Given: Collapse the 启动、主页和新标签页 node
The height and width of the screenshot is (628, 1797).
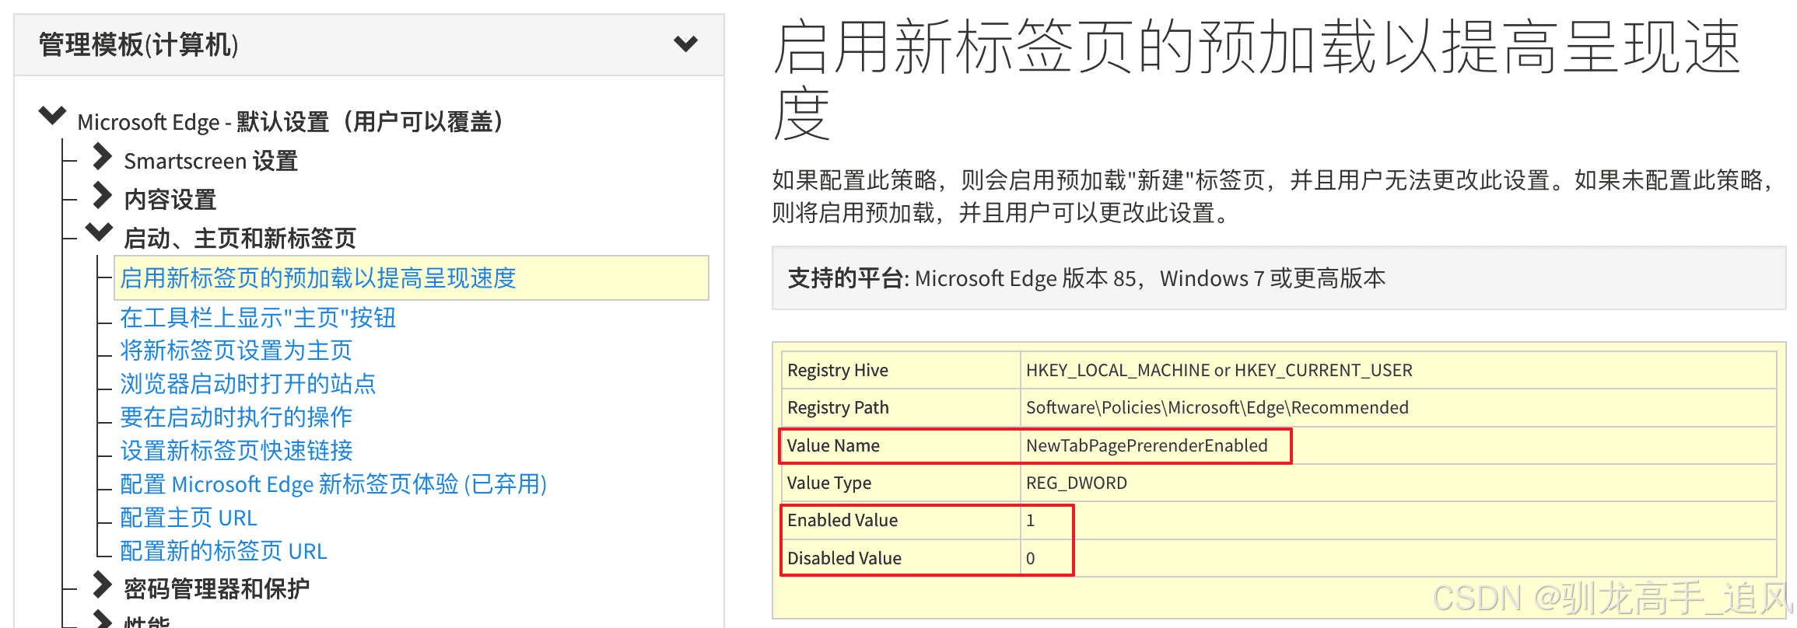Looking at the screenshot, I should (100, 232).
